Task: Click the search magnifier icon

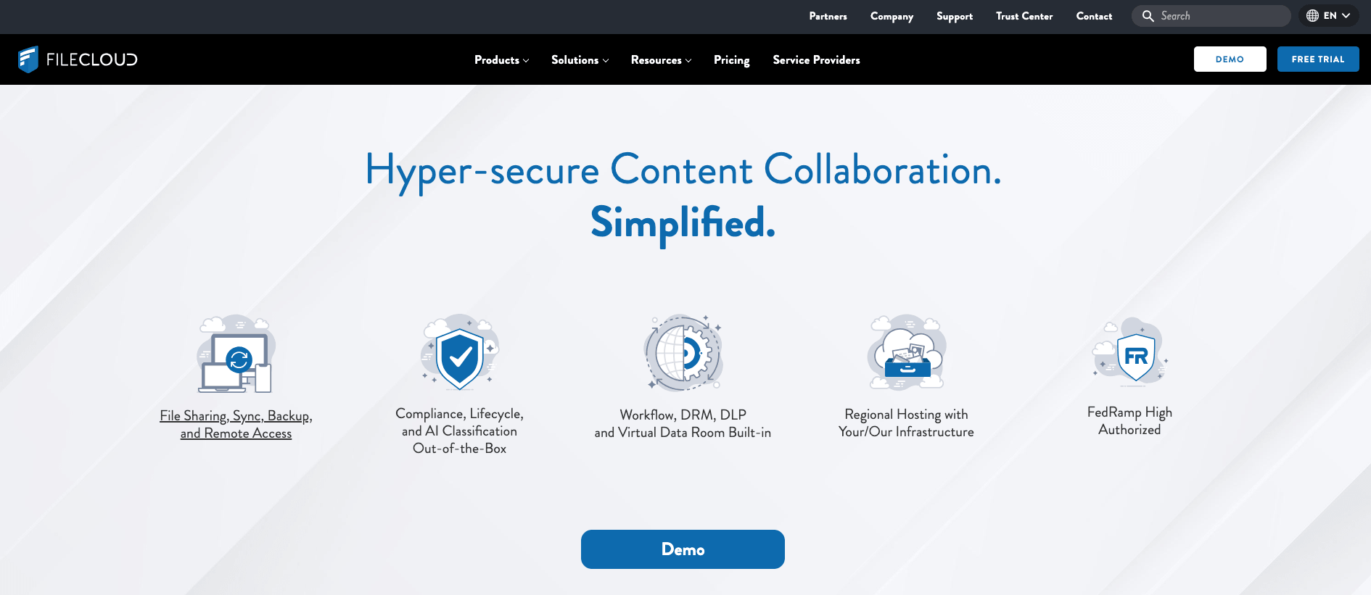Action: point(1148,16)
